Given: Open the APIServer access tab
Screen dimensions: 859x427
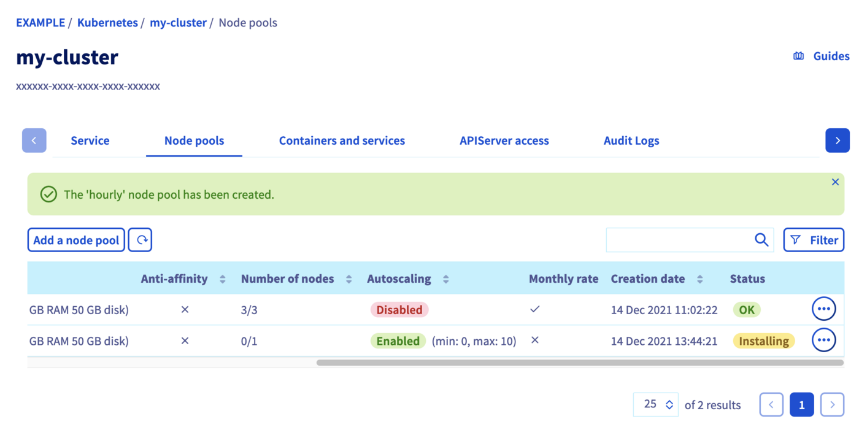Looking at the screenshot, I should 504,140.
